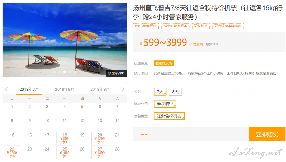Click the 蜂蜜抵30% discount badge
The height and width of the screenshot is (162, 286).
(164, 64)
